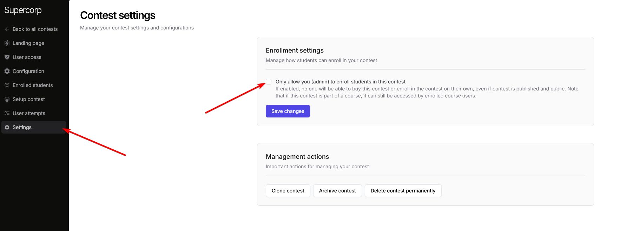Open the 'User attempts' text in sidebar

point(29,113)
